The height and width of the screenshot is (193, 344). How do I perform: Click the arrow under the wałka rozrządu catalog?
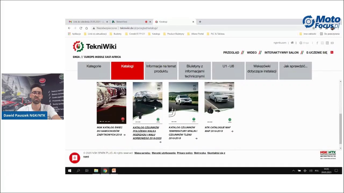[160, 142]
